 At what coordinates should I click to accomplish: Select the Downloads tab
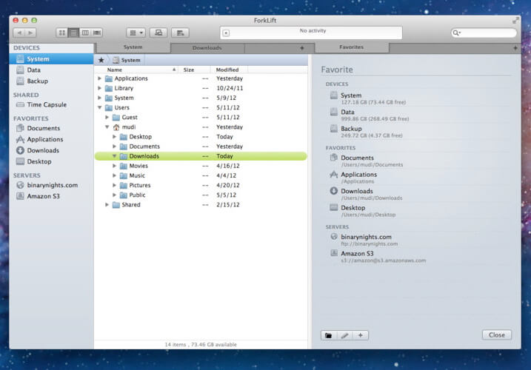pos(207,48)
